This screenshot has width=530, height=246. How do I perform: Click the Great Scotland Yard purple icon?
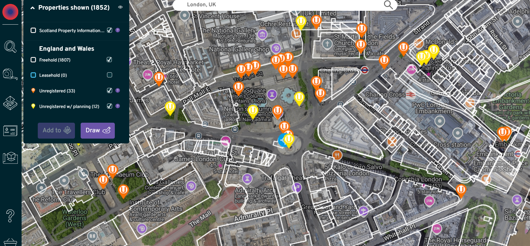coord(363,211)
